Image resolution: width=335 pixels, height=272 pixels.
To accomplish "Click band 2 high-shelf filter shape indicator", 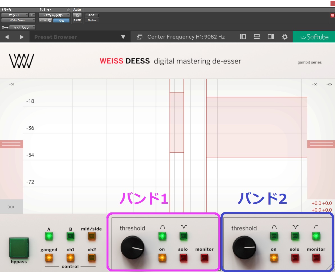I will [x=315, y=236].
